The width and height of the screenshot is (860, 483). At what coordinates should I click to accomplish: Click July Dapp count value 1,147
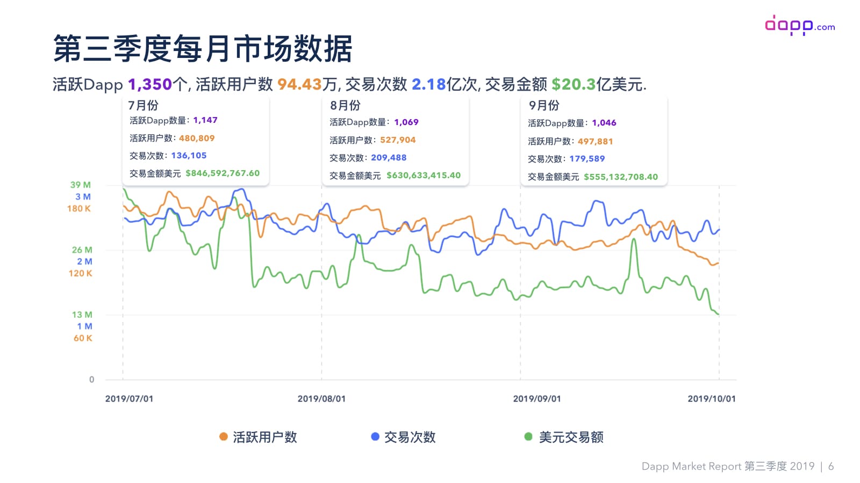[205, 120]
